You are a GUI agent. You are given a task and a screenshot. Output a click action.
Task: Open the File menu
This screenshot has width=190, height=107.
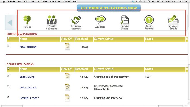tap(20, 1)
